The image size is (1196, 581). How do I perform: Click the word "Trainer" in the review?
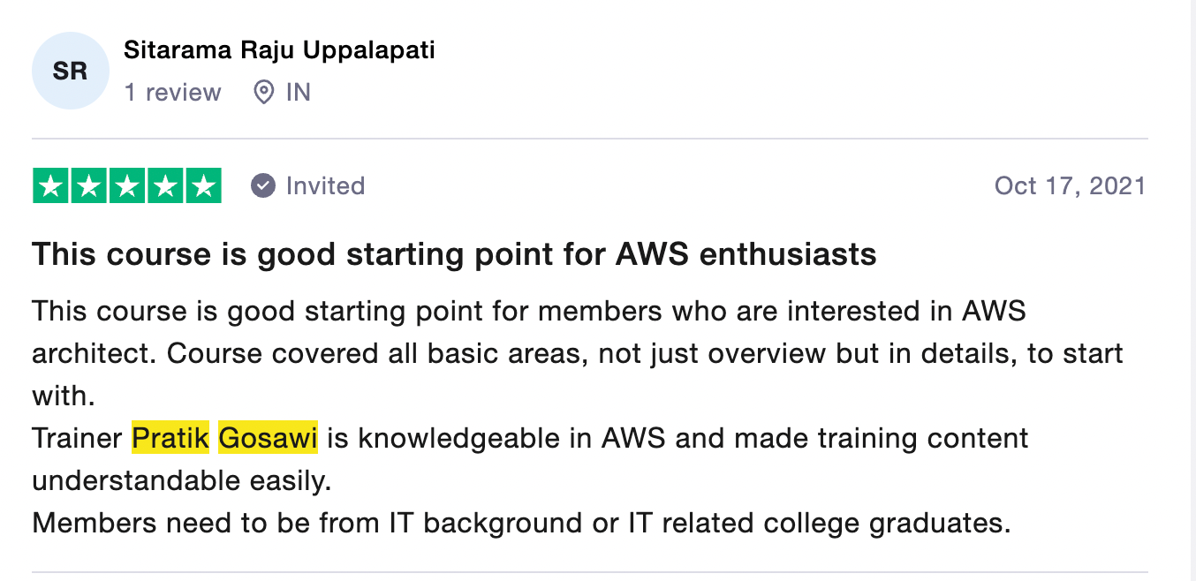[x=77, y=438]
